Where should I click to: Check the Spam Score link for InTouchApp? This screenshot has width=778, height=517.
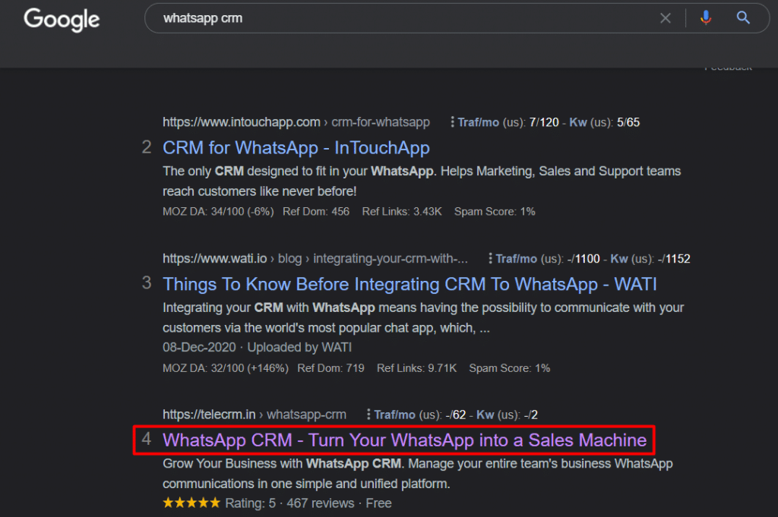tap(495, 211)
